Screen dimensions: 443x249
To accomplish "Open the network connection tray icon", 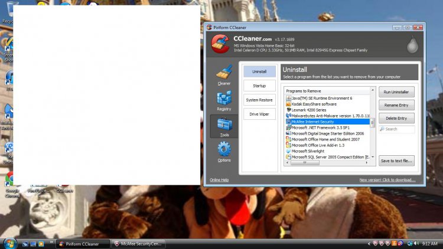I will (410, 243).
